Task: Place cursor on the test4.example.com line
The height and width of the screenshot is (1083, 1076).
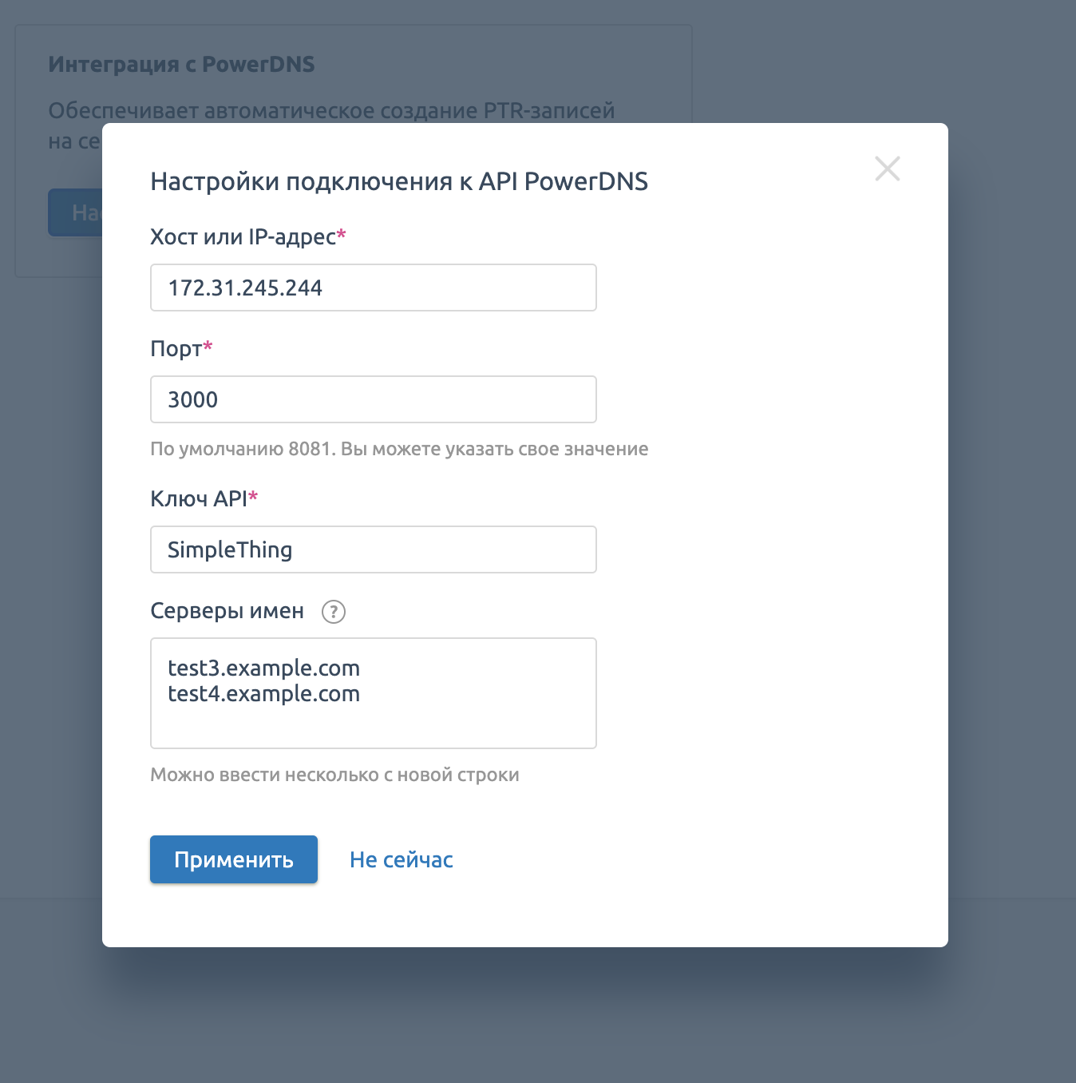Action: pyautogui.click(x=263, y=694)
